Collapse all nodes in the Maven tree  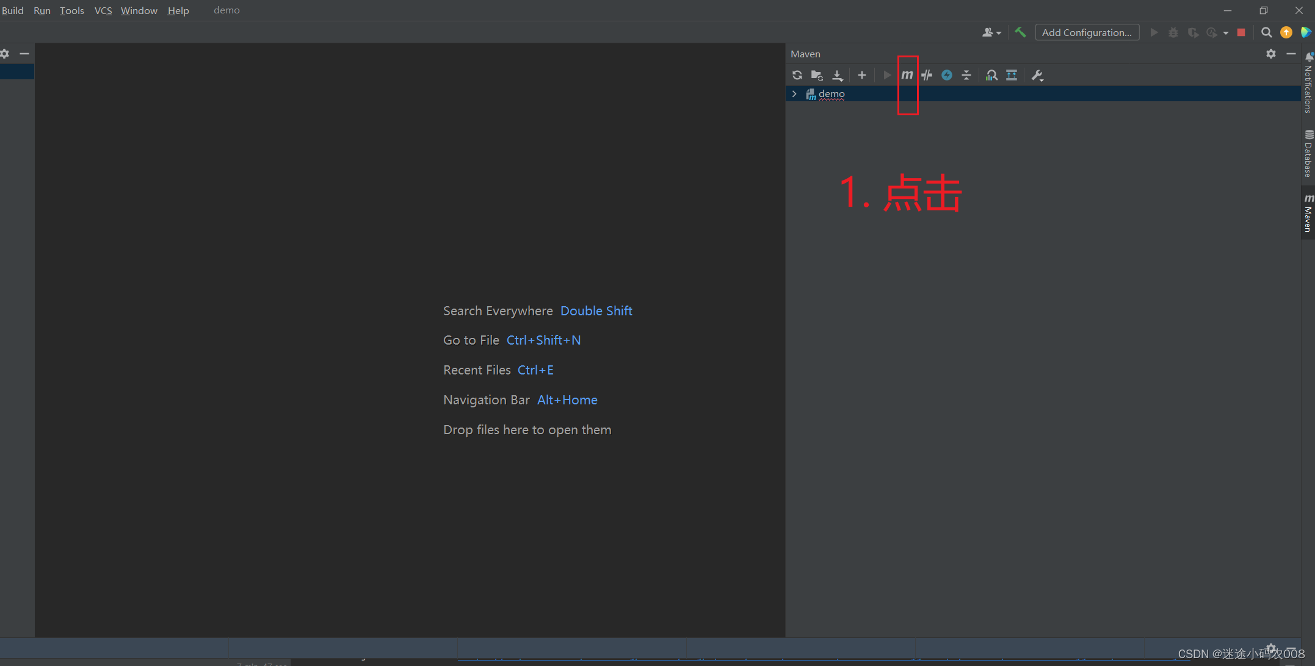click(966, 75)
